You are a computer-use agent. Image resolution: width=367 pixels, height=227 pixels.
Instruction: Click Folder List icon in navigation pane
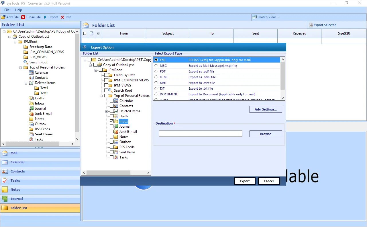(5, 208)
